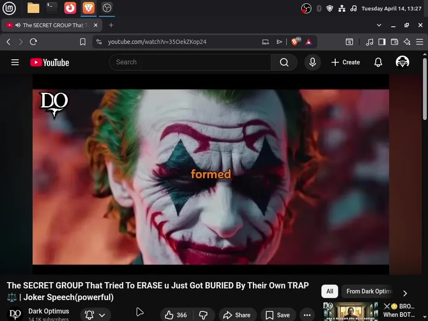The image size is (428, 321).
Task: Open the Bluetooth tray icon
Action: pos(319,8)
